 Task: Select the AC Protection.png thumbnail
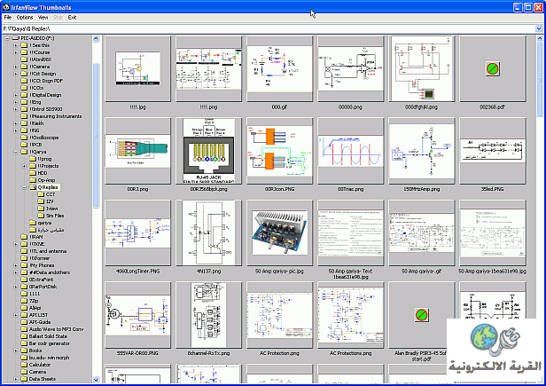tap(279, 315)
